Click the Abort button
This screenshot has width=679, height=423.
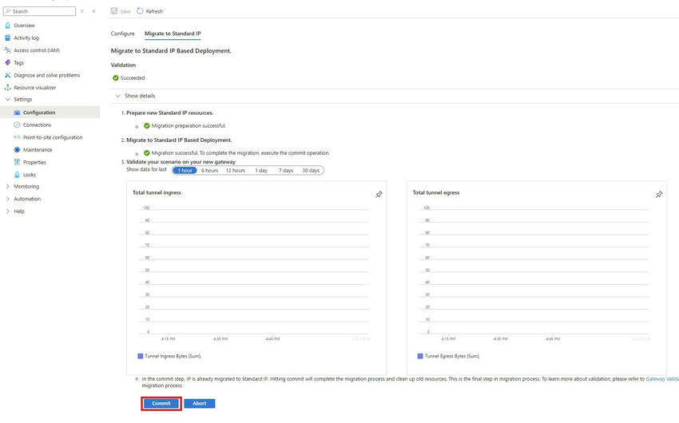point(199,403)
